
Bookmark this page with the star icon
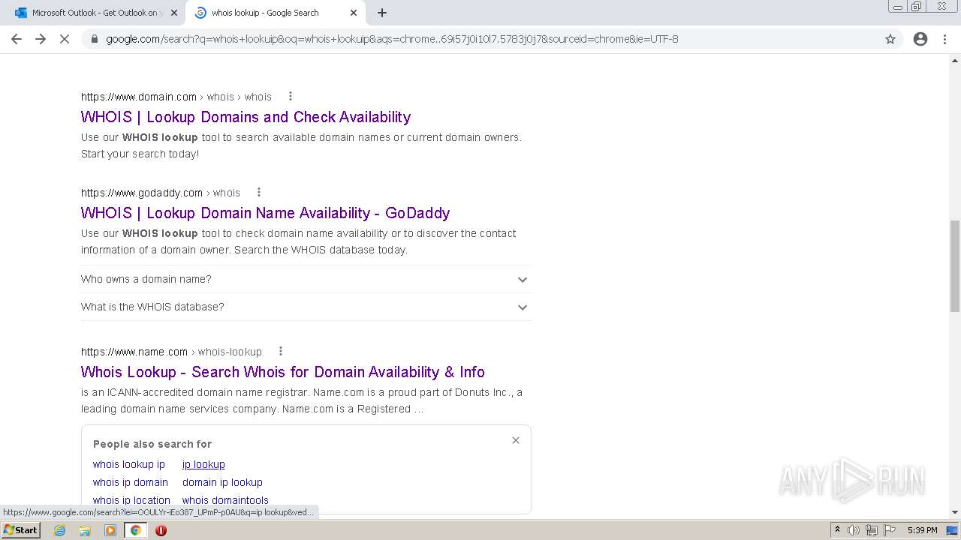click(x=890, y=39)
